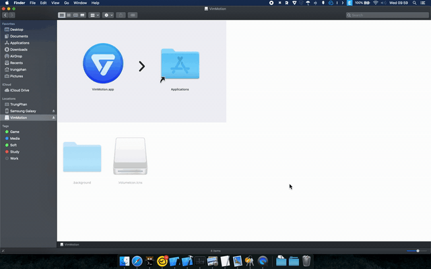
Task: Open the group-by arrangement dropdown
Action: [94, 15]
